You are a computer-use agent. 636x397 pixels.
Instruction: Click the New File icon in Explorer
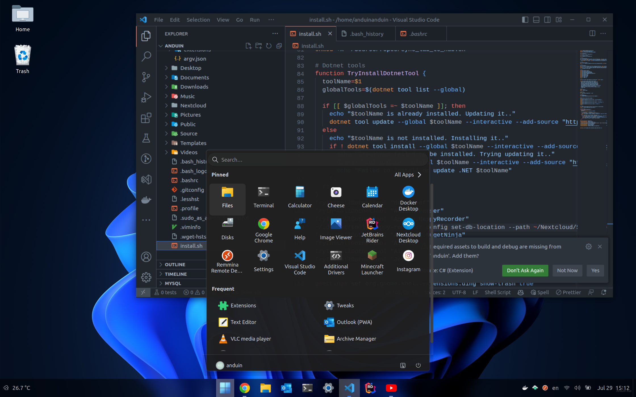click(248, 46)
